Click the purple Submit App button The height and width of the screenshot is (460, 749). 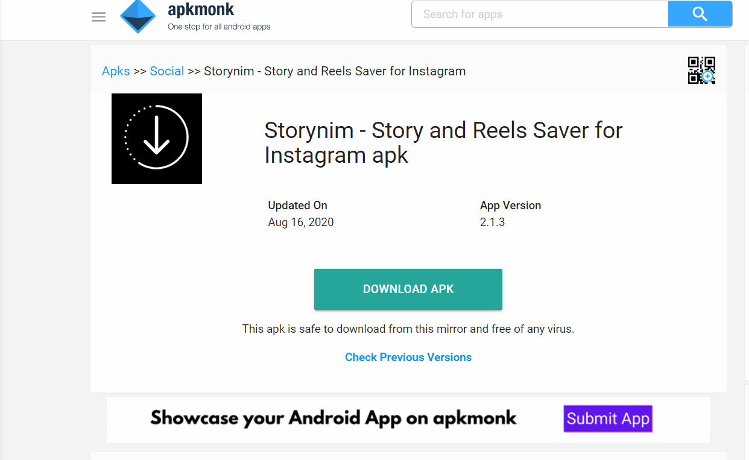pyautogui.click(x=608, y=418)
